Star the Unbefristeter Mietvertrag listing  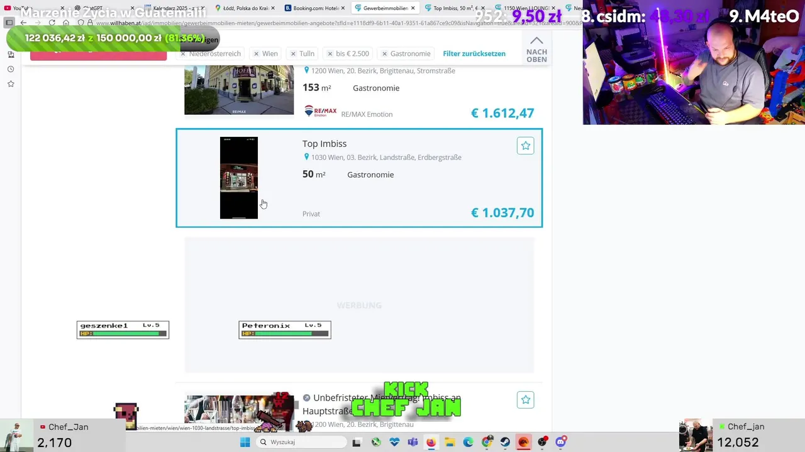click(526, 400)
